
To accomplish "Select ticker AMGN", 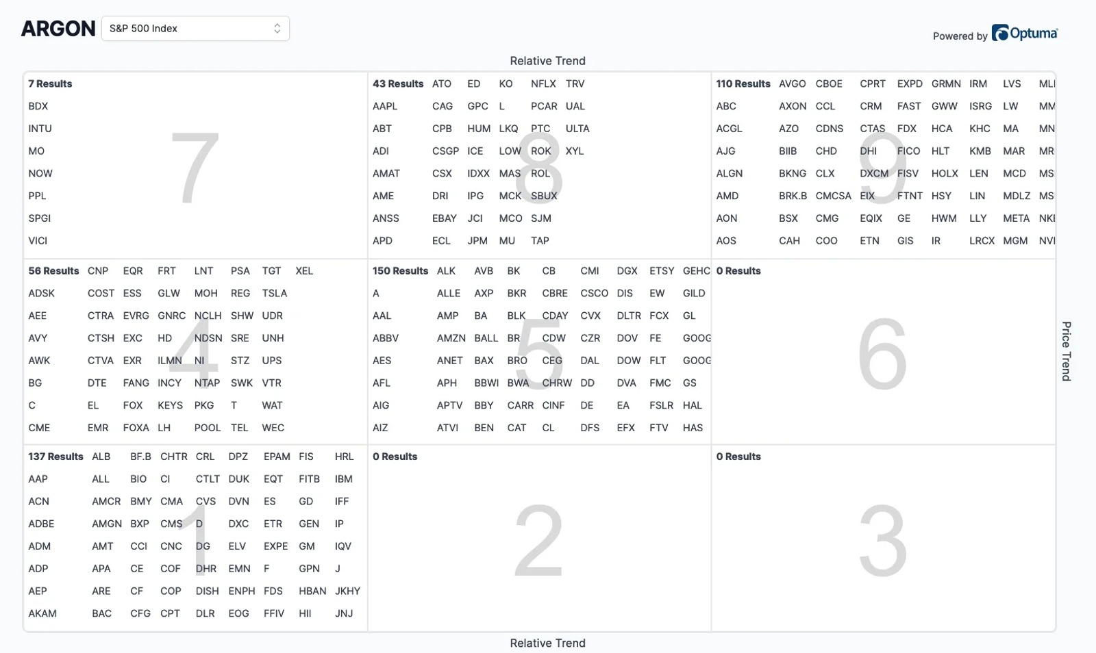I will point(107,524).
